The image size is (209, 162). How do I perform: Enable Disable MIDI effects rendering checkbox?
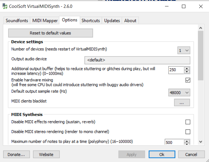pos(188,122)
